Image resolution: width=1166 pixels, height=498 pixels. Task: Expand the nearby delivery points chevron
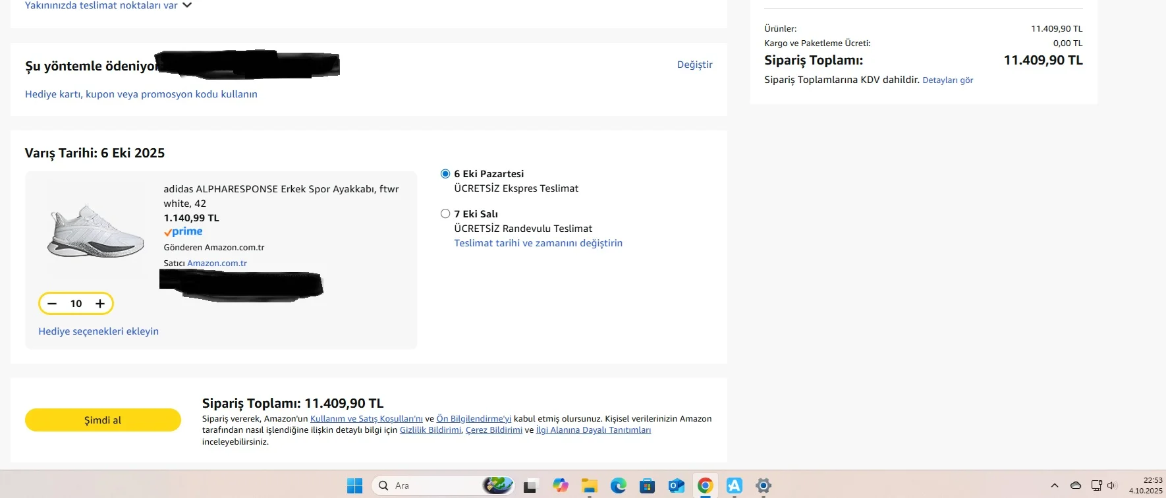[x=187, y=5]
